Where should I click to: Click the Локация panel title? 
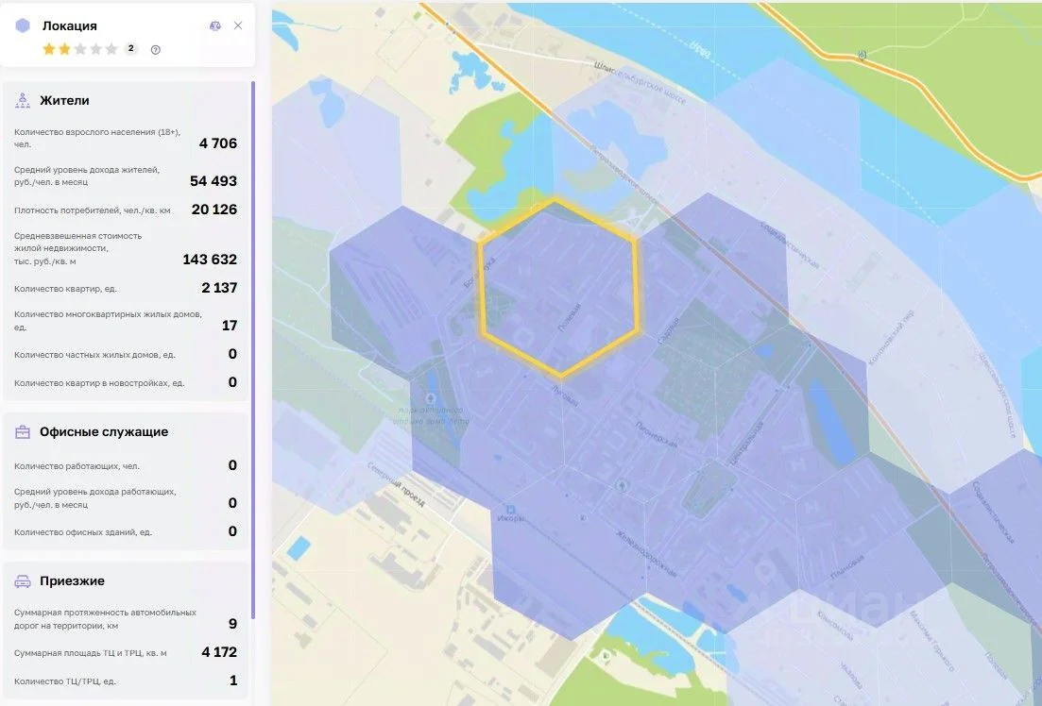pos(70,25)
